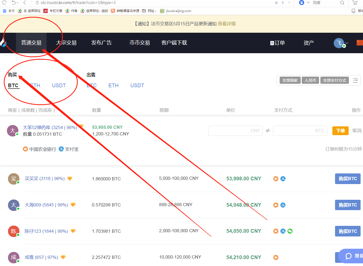The image size is (363, 266).
Task: Click the bank card icon in 成雪 row
Action: [x=276, y=257]
